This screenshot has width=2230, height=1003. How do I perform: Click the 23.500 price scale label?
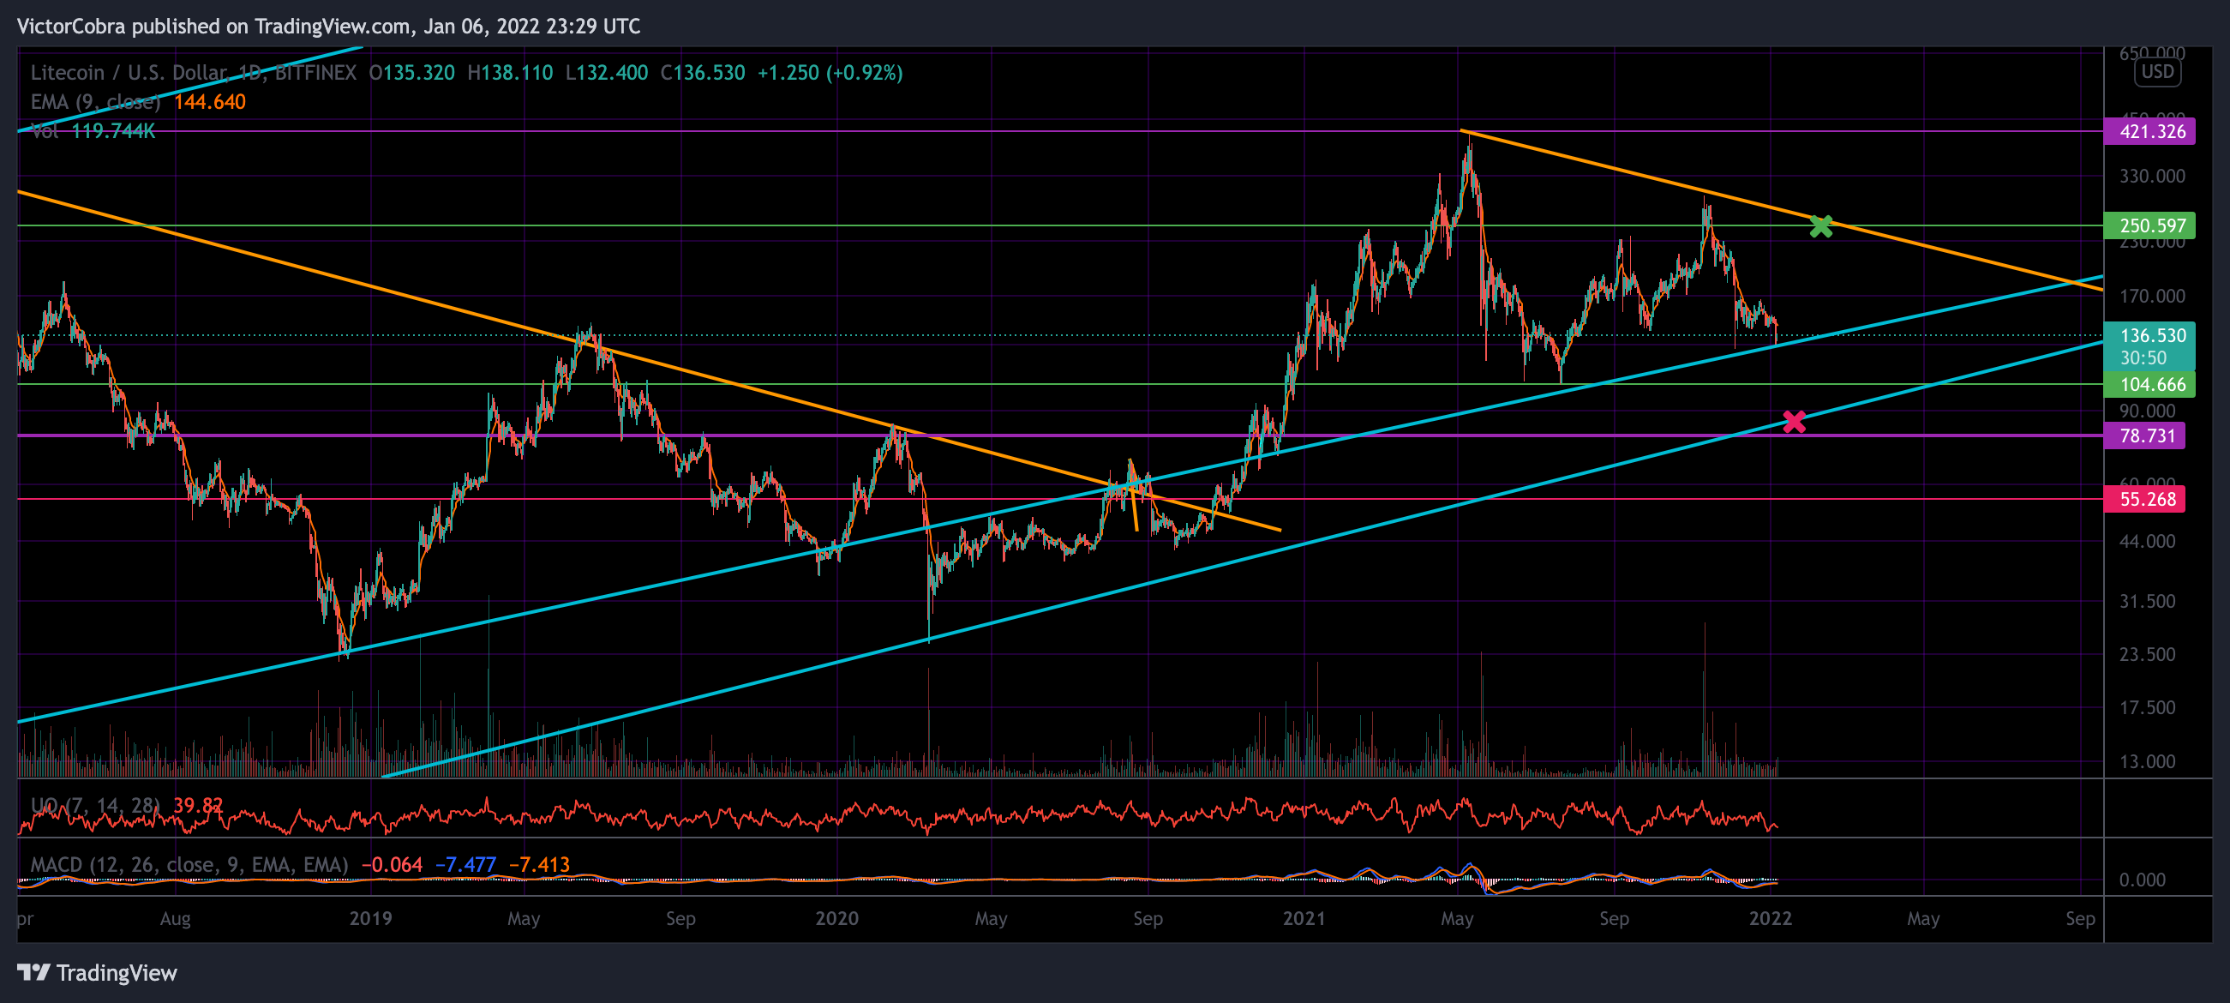point(2147,655)
